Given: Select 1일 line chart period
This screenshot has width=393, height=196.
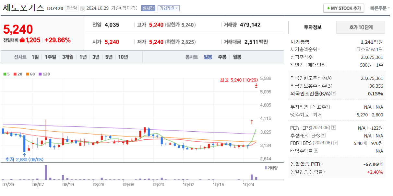Looking at the screenshot, I should click(x=35, y=57).
